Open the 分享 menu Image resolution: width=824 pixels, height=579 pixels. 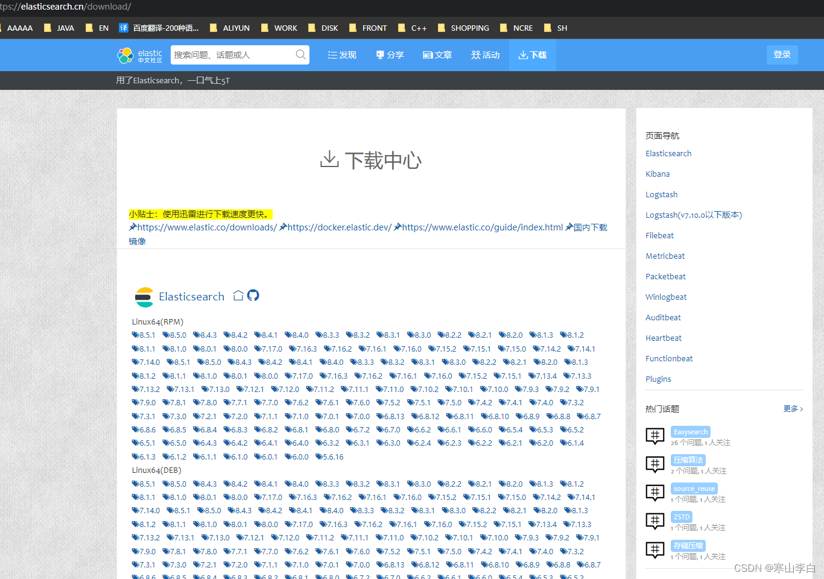pyautogui.click(x=390, y=55)
